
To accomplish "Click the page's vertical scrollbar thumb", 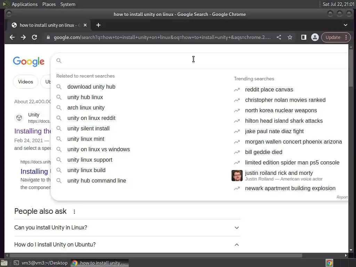I will coord(351,68).
